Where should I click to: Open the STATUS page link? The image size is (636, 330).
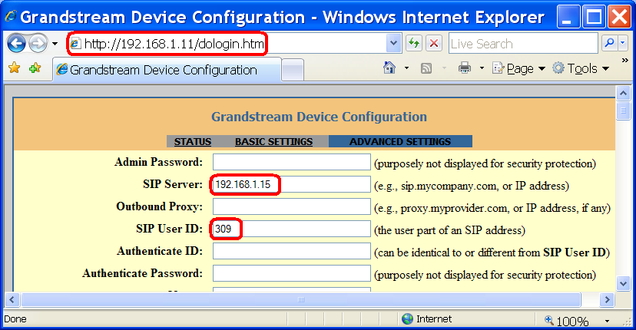[193, 141]
